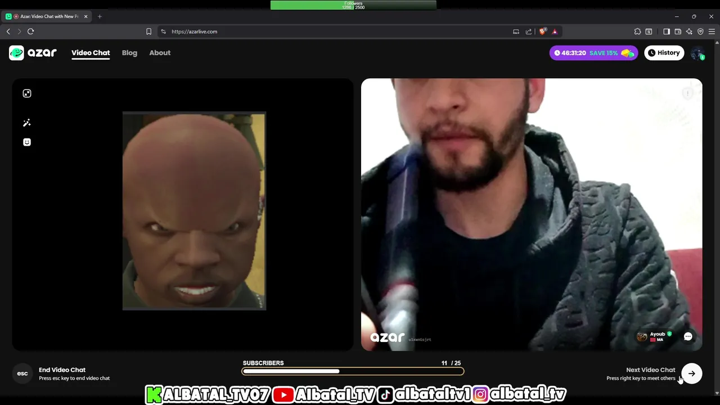720x405 pixels.
Task: Click the followers goal green bar
Action: point(353,5)
